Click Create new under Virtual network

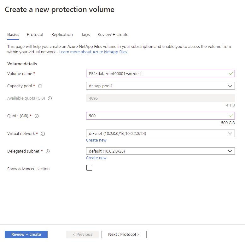pos(96,140)
